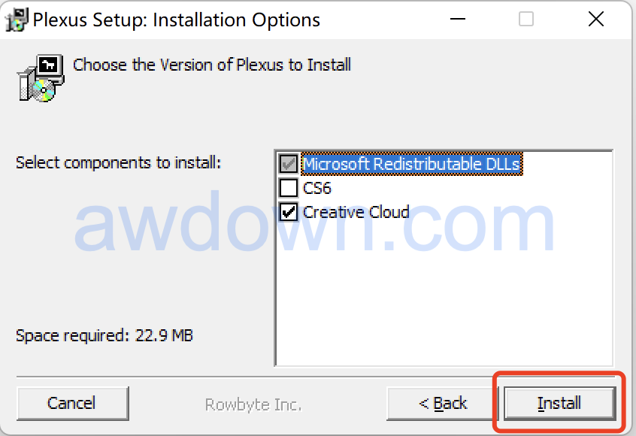Select the CS6 label in components list
The width and height of the screenshot is (636, 436).
point(317,188)
